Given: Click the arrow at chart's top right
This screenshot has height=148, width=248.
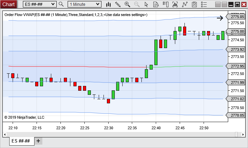Looking at the screenshot, I should coord(220,18).
